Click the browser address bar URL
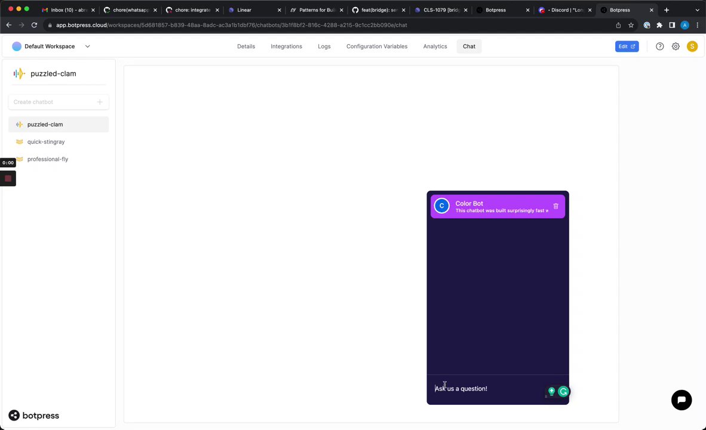The image size is (706, 430). click(231, 25)
